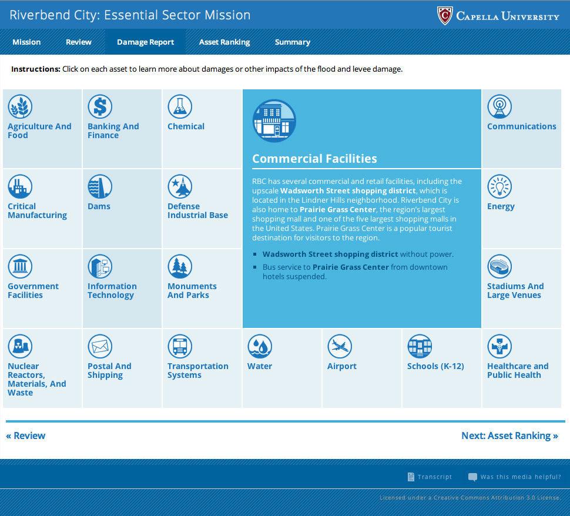This screenshot has width=570, height=516.
Task: Click the Next: Asset Ranking link
Action: click(x=509, y=435)
